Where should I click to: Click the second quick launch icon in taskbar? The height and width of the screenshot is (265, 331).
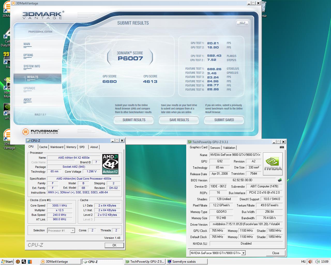click(24, 262)
